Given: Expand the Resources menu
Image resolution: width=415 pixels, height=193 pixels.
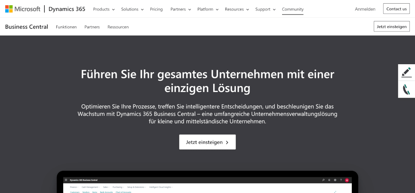Looking at the screenshot, I should 237,9.
